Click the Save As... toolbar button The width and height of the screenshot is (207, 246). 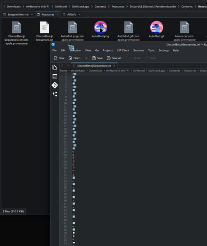115,58
